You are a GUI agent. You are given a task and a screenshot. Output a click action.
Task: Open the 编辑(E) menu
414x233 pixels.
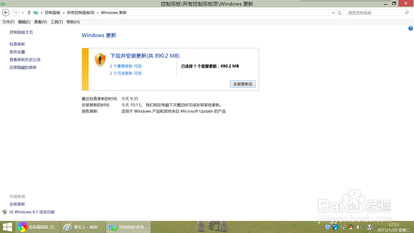[x=24, y=22]
